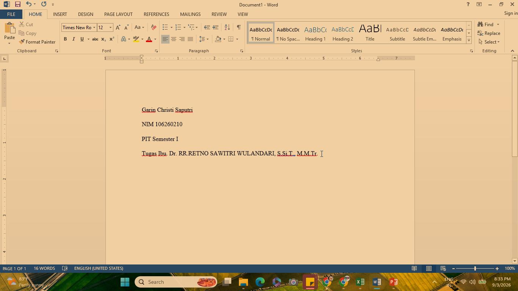Open the font size dropdown

pos(110,27)
